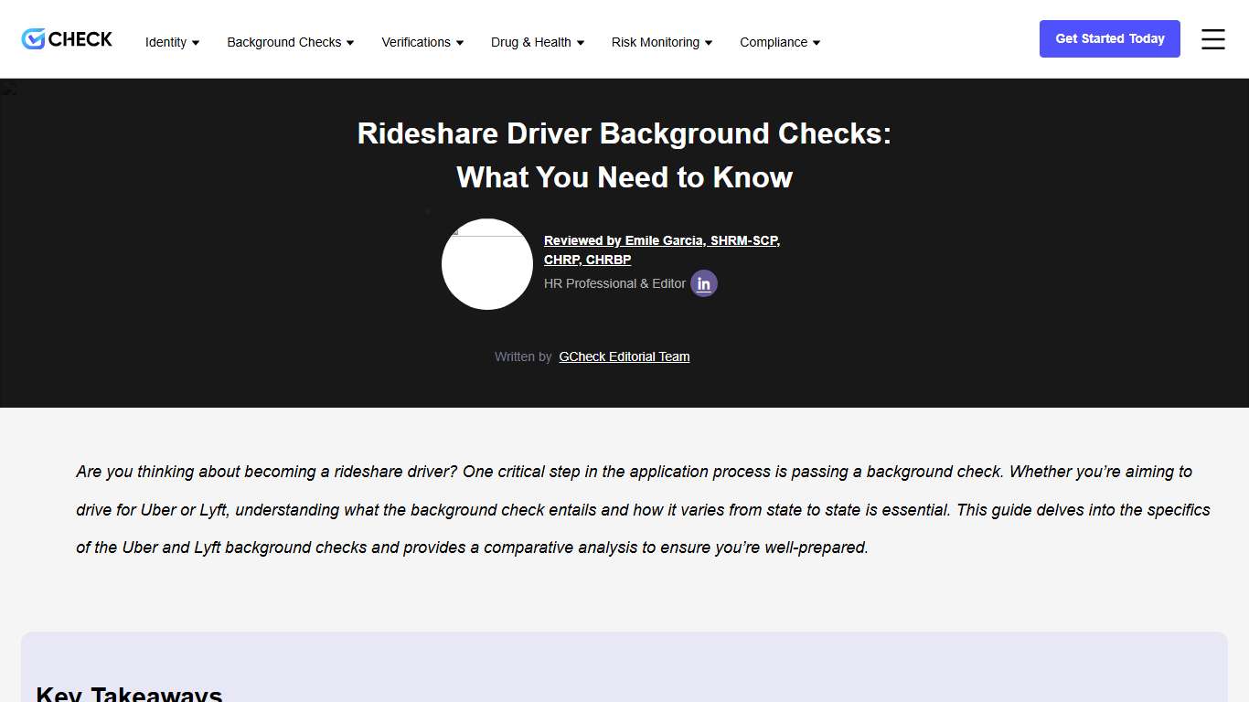
Task: Open the Drug & Health dropdown
Action: click(537, 42)
